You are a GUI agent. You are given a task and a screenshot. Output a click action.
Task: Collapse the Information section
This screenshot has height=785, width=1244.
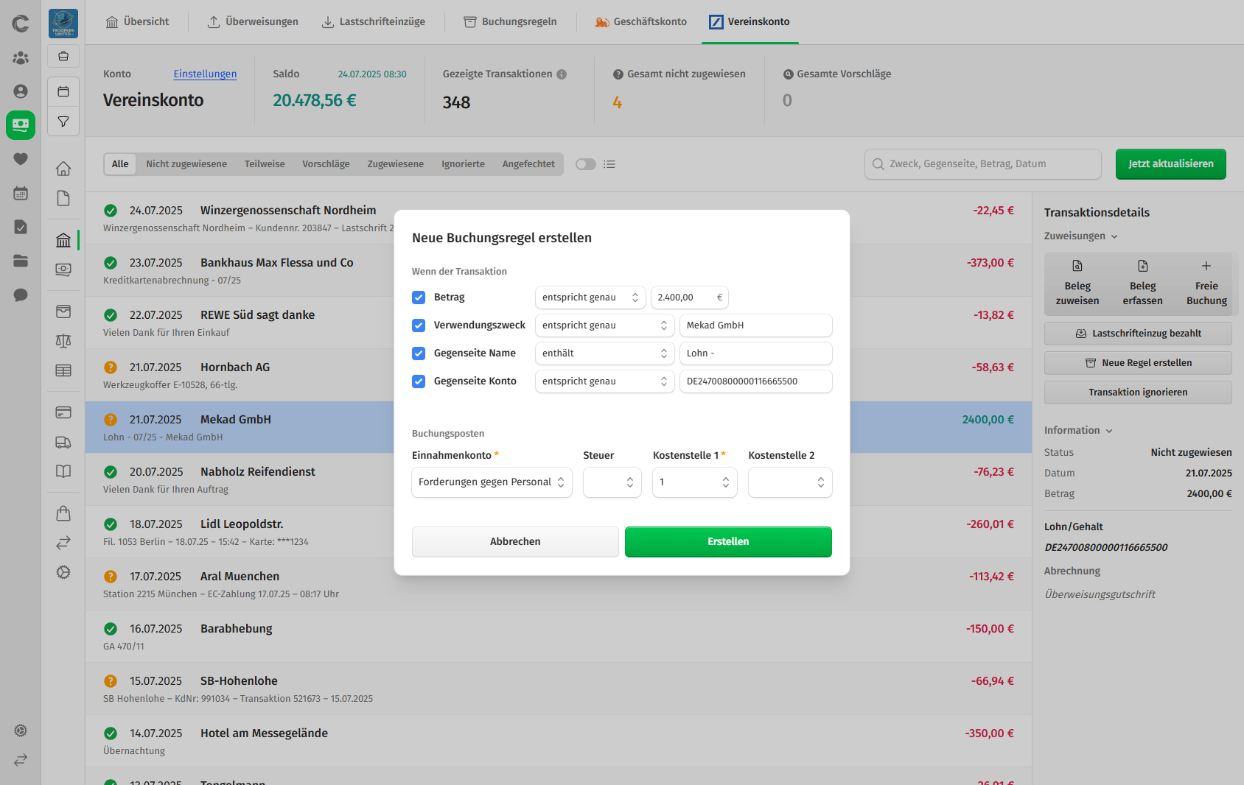pos(1078,431)
